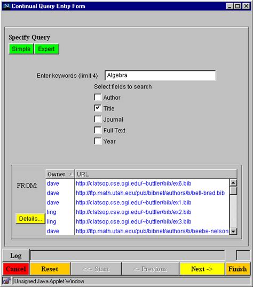Click the orange Reset button

50,269
